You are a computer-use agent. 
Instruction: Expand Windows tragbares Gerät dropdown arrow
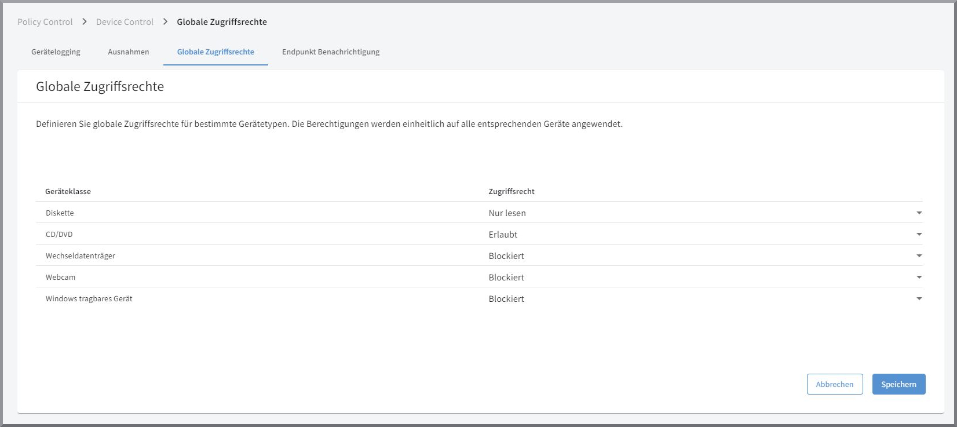pos(919,299)
